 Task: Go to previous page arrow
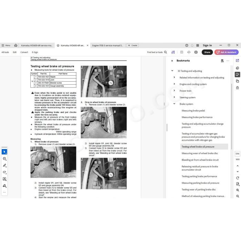click(x=238, y=166)
